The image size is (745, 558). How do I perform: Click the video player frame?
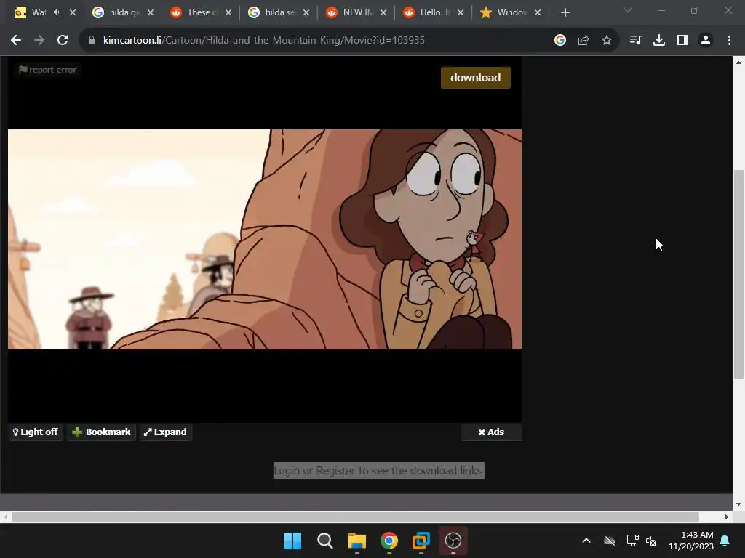coord(265,239)
